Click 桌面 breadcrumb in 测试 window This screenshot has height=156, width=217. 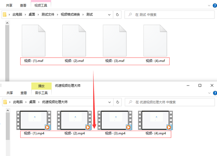point(32,14)
